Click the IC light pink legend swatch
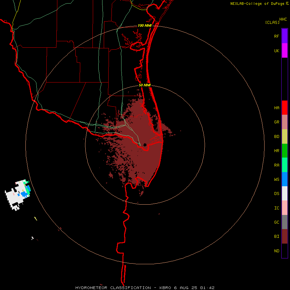The width and height of the screenshot is (290, 290). tap(285, 208)
